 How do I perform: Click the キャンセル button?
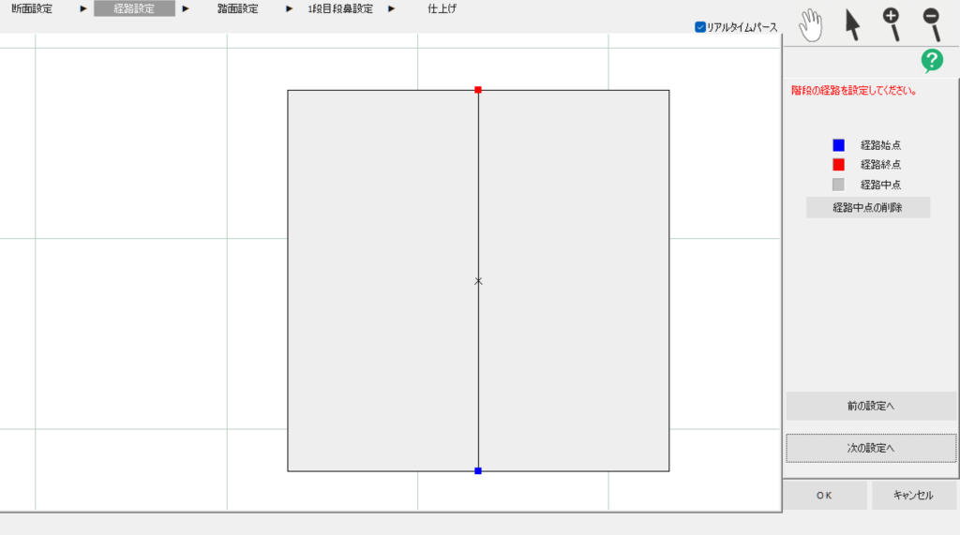coord(913,496)
